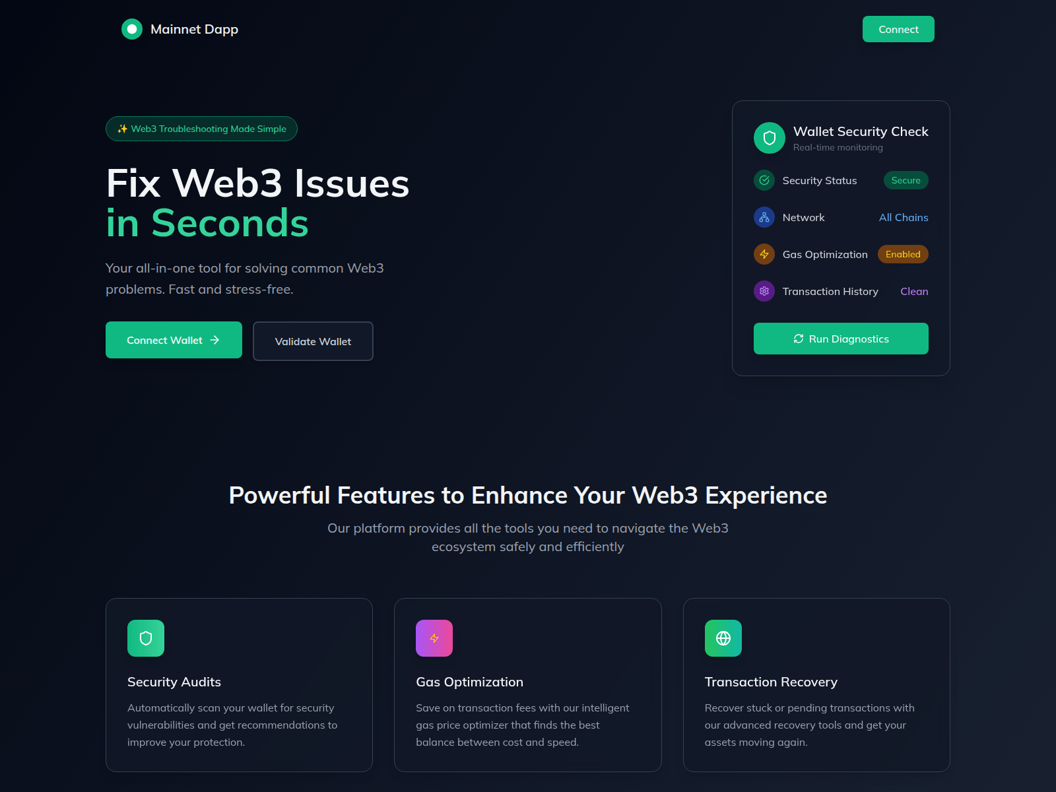The image size is (1056, 792).
Task: Click the Transaction Recovery globe icon
Action: pos(723,638)
